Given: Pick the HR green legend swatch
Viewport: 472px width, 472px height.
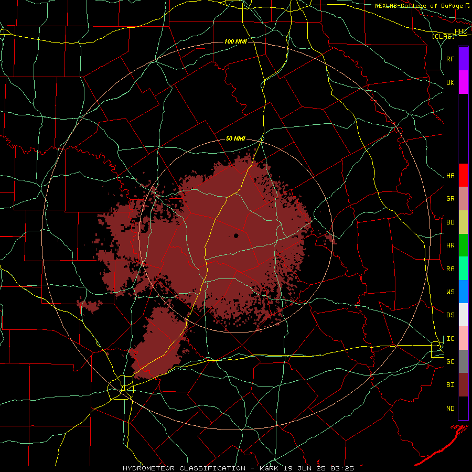Looking at the screenshot, I should (463, 245).
